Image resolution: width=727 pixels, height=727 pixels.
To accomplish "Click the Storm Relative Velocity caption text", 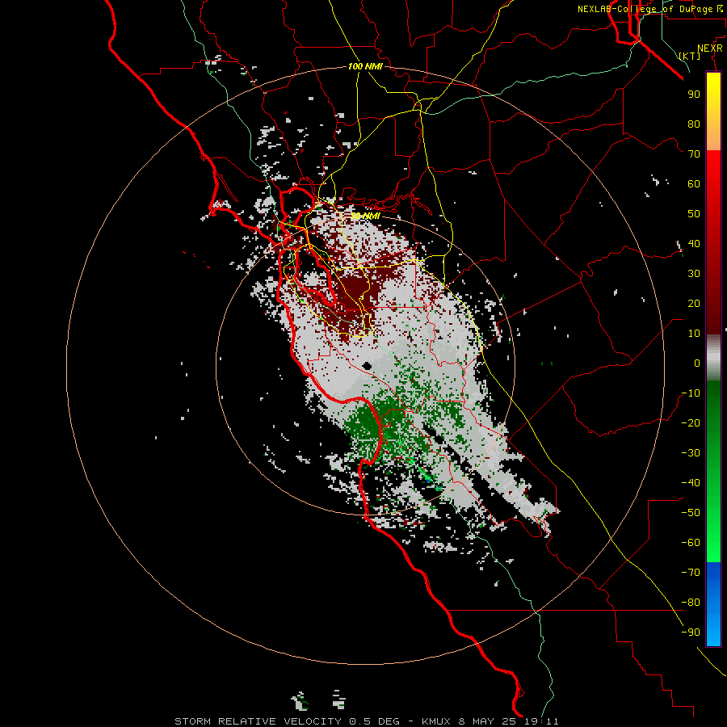I will [x=366, y=721].
